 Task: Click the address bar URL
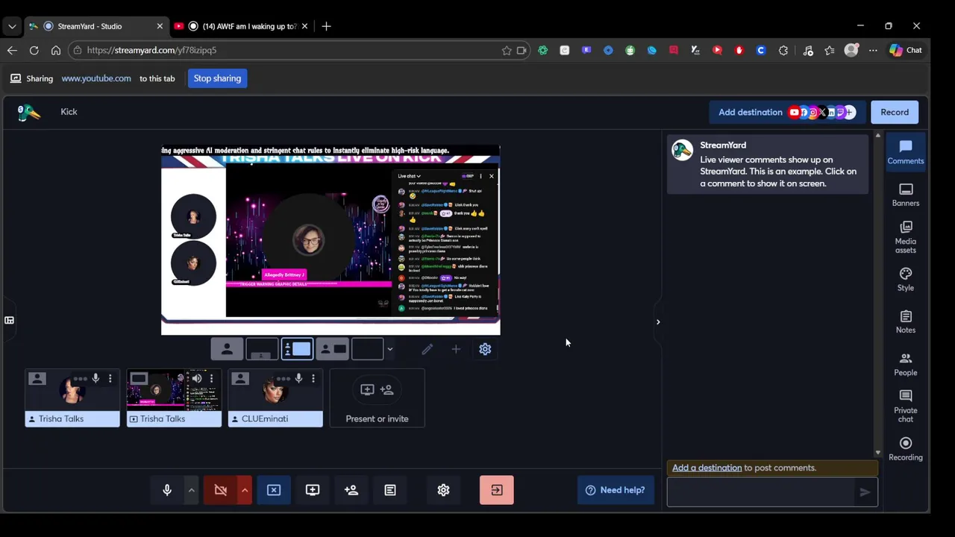click(x=151, y=50)
